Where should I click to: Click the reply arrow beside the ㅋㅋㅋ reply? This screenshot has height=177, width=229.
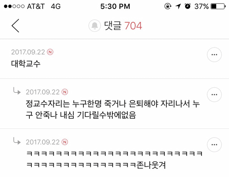point(17,141)
